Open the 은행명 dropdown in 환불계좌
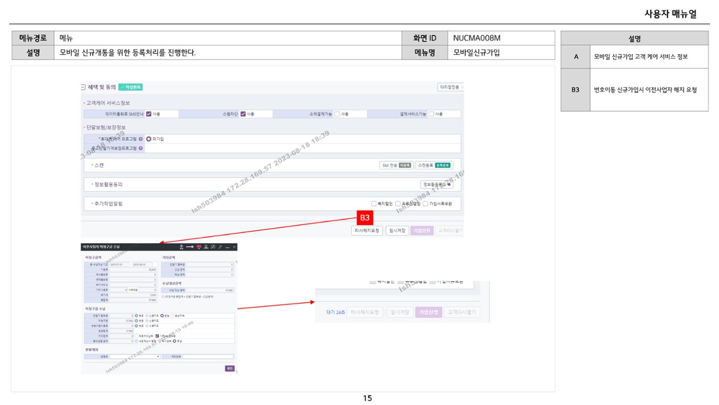The width and height of the screenshot is (719, 405). click(x=135, y=357)
